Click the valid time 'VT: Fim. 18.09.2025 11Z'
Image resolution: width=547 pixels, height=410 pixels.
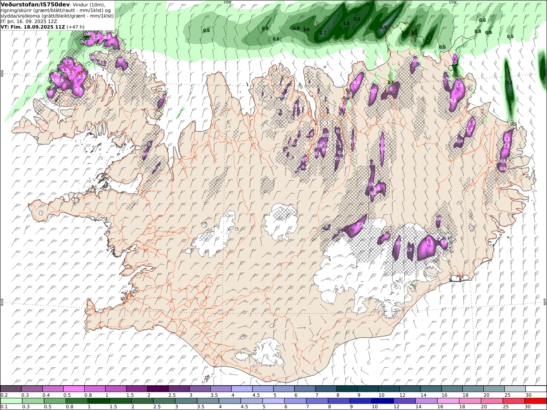click(32, 27)
